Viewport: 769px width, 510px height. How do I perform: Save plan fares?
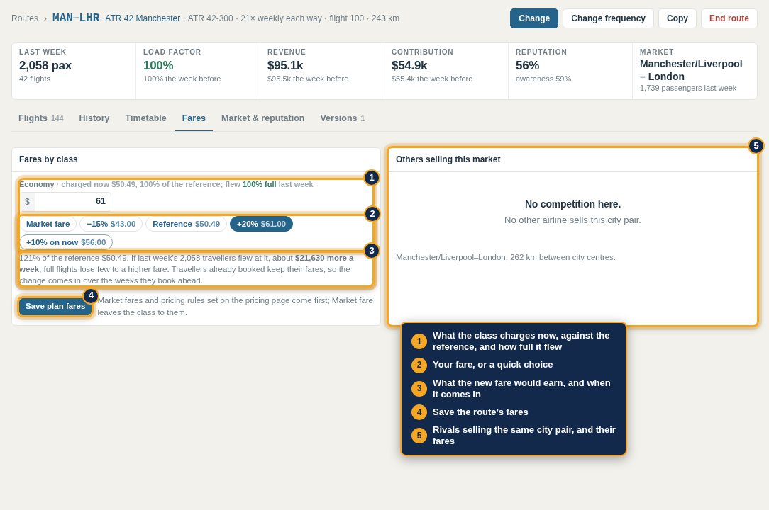point(55,306)
